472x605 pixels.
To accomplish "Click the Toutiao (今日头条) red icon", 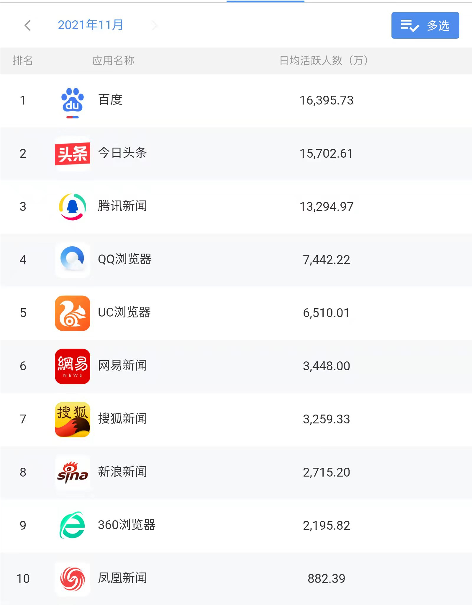I will tap(72, 154).
